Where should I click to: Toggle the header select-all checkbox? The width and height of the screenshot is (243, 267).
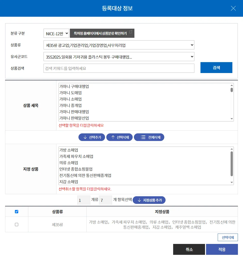(x=17, y=212)
